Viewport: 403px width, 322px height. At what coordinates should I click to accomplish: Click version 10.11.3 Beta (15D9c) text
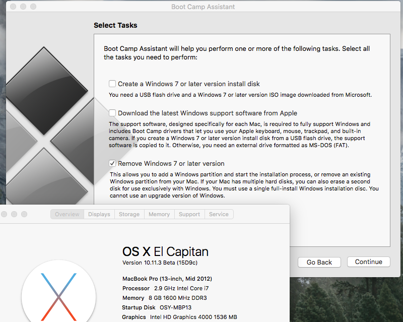tap(160, 263)
